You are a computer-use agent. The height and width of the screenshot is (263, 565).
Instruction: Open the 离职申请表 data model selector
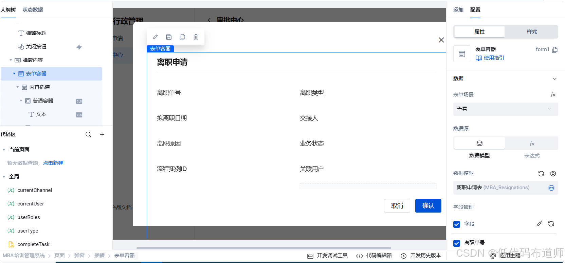coord(505,188)
